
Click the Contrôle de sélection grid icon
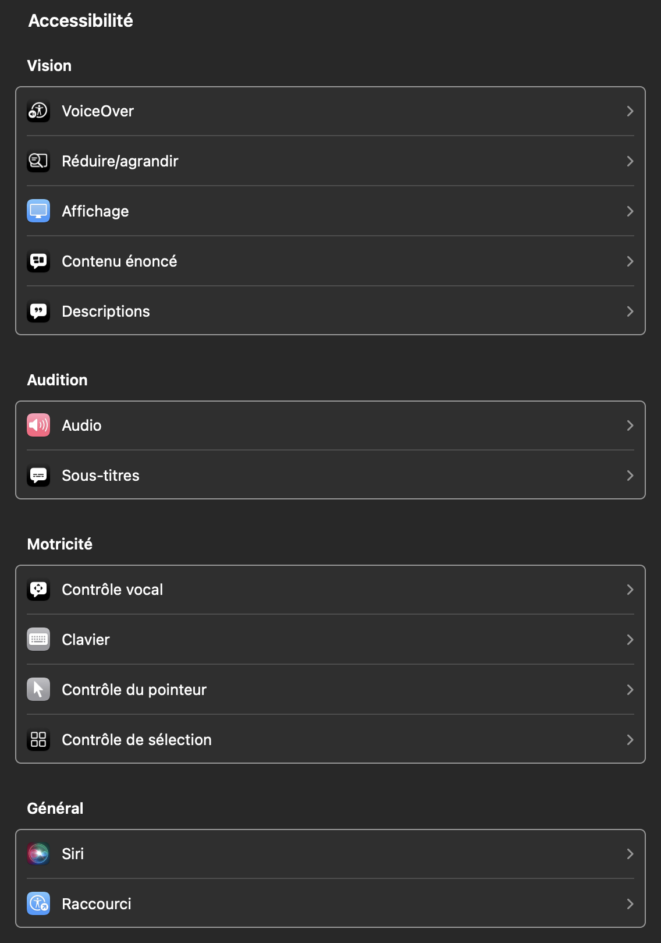point(38,740)
